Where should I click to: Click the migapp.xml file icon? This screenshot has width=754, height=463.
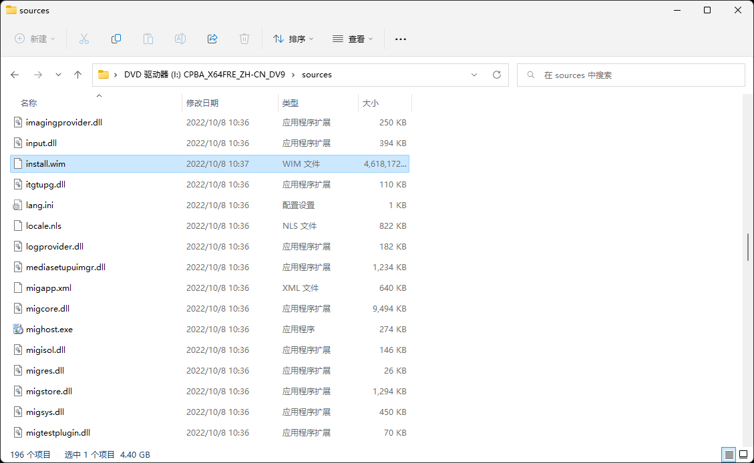tap(18, 288)
